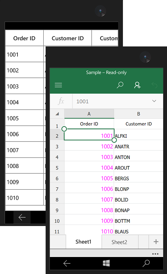Tap the fx function icon

[x=61, y=101]
